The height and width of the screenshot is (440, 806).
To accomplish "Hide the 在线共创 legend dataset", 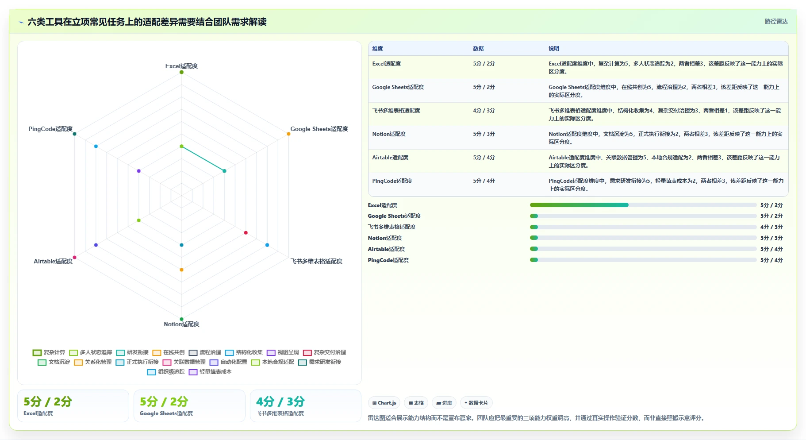I will tap(169, 352).
